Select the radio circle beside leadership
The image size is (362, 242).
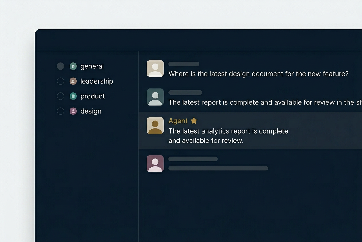[x=60, y=81]
